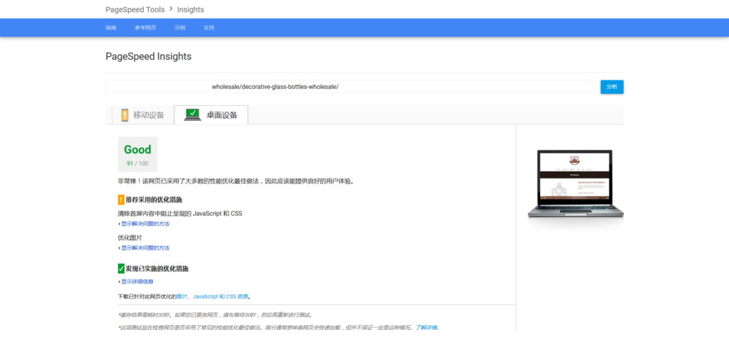Switch to the 移动设备 tab

[142, 115]
